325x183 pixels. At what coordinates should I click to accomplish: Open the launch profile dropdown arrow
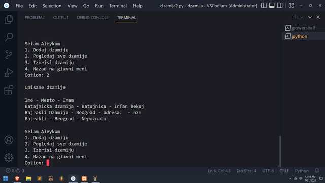tap(302, 17)
